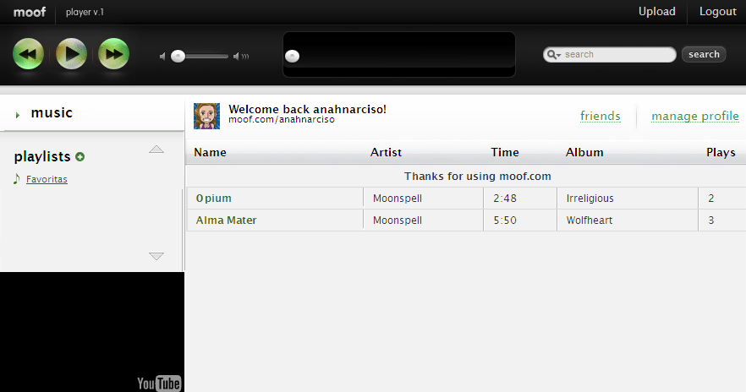Click Logout in the top bar

click(717, 11)
